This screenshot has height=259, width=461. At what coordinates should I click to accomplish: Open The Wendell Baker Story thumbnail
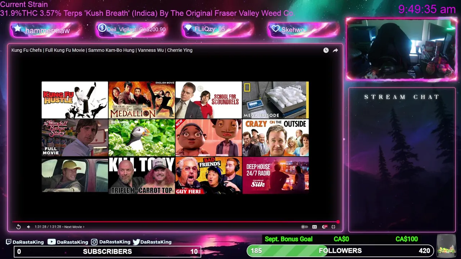[75, 138]
